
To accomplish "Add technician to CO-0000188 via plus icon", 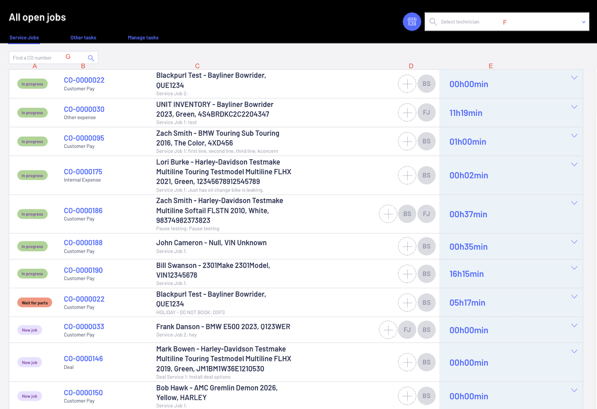I will [407, 246].
